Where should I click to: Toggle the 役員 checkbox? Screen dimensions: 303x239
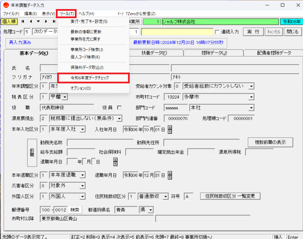click(119, 108)
